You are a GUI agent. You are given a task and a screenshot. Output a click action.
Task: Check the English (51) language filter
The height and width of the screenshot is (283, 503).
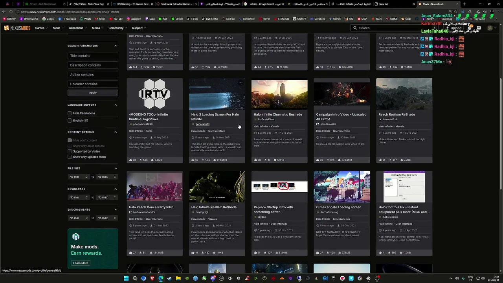(70, 120)
